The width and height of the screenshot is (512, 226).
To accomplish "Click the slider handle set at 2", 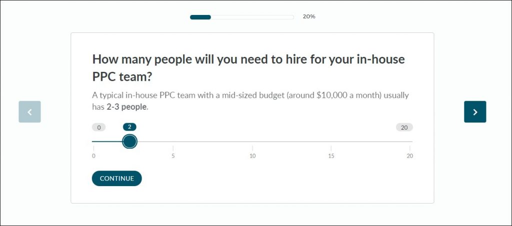I will (x=129, y=142).
